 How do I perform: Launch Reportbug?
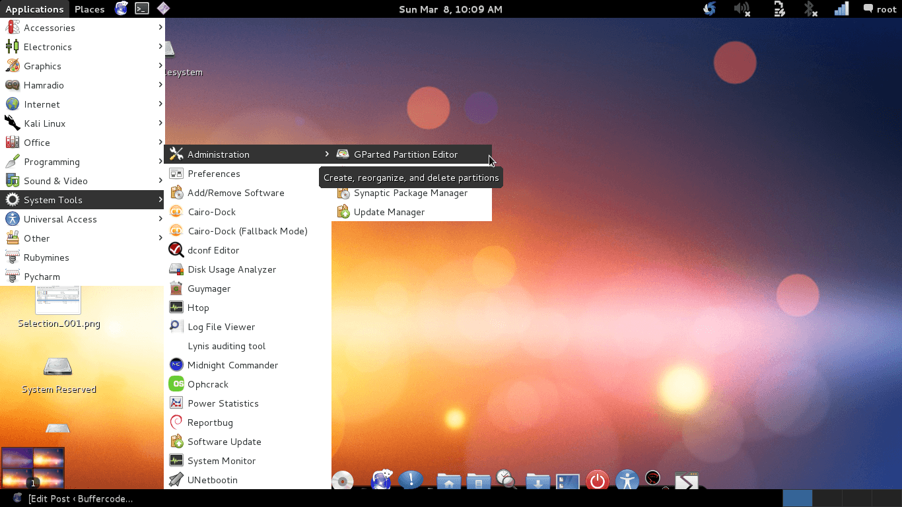pyautogui.click(x=248, y=422)
